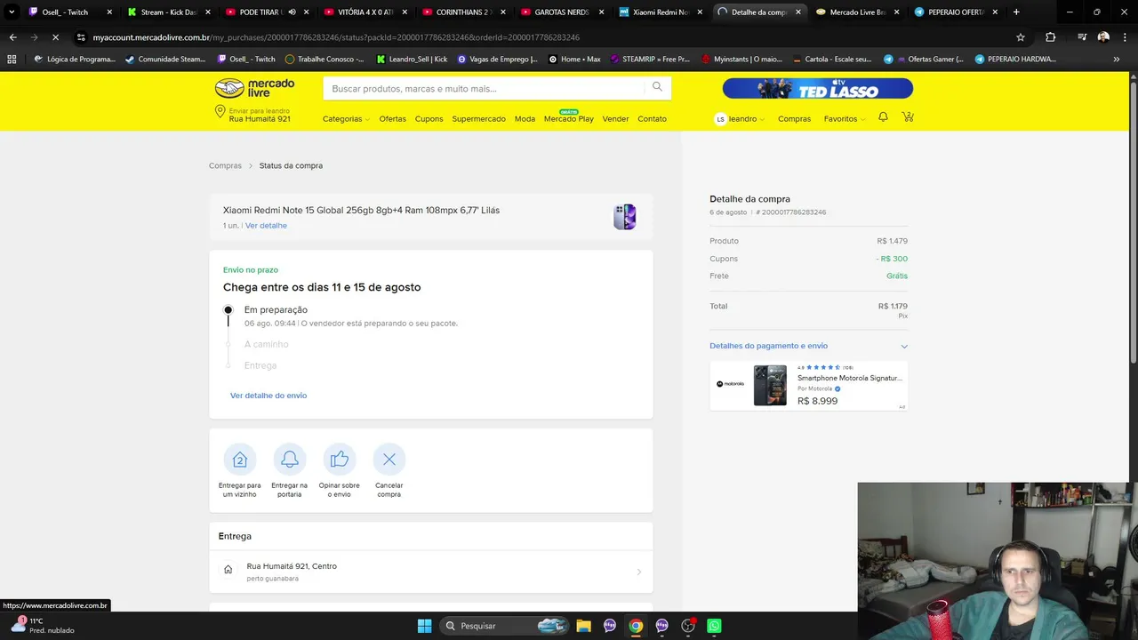Open Mercado Play in the navigation

click(x=568, y=119)
